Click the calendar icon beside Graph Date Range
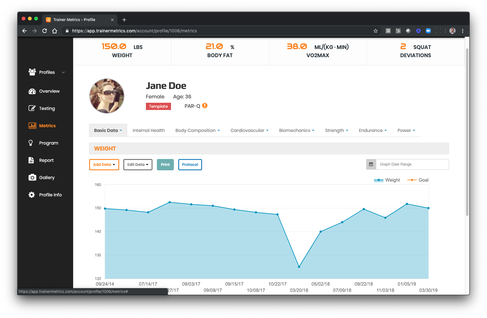This screenshot has width=487, height=318. coord(371,164)
